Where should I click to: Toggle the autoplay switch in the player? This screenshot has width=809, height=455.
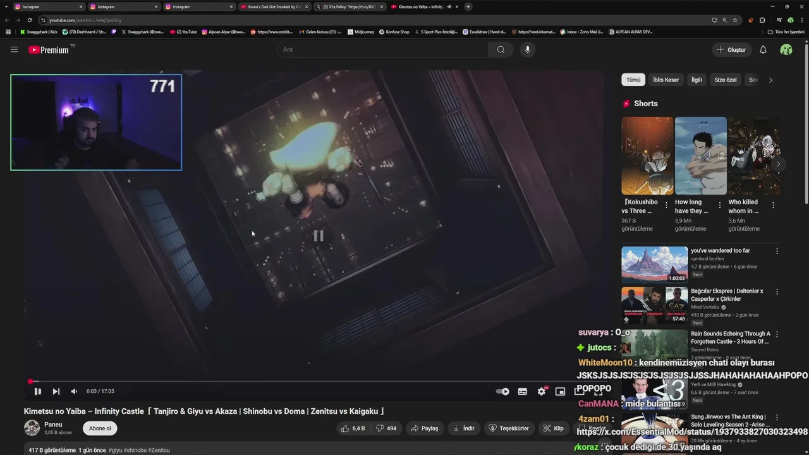502,391
